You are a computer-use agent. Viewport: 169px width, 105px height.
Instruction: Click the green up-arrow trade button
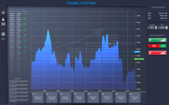coord(157,40)
